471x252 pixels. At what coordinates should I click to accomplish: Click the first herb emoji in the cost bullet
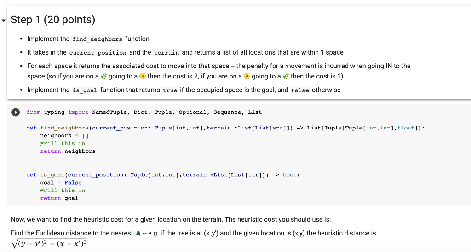tap(103, 76)
